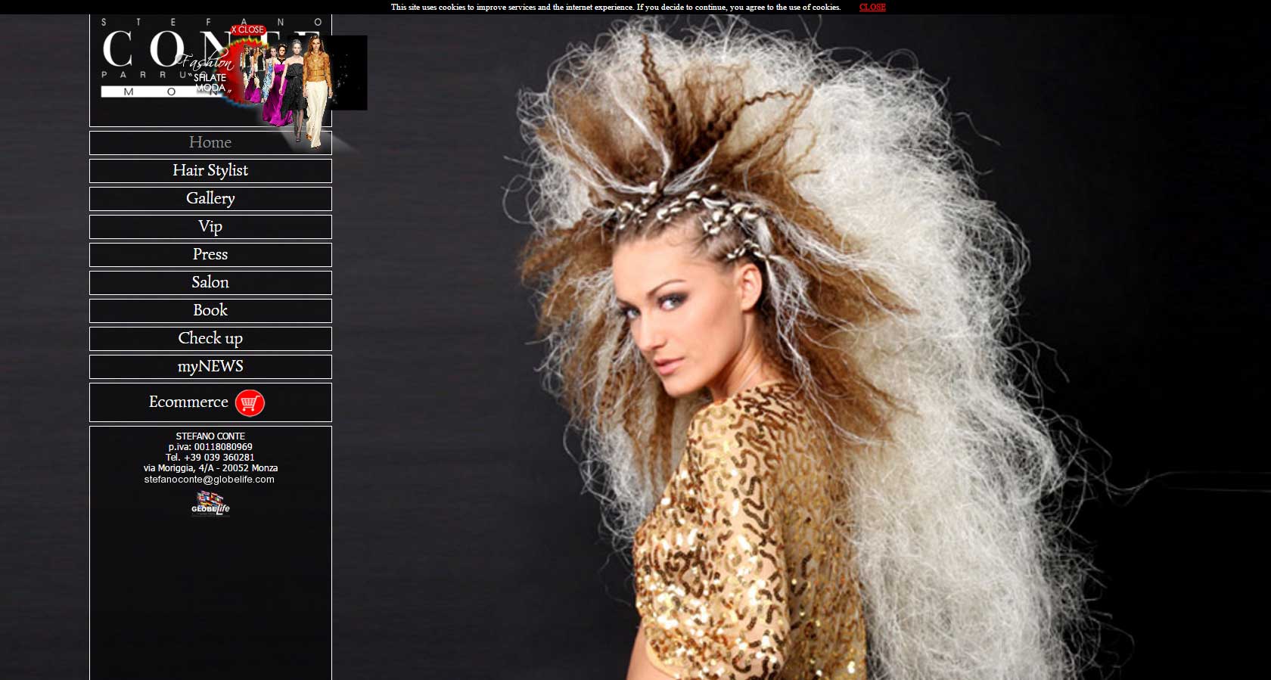Go to the Ecommerce shop
This screenshot has width=1271, height=680.
pyautogui.click(x=210, y=402)
